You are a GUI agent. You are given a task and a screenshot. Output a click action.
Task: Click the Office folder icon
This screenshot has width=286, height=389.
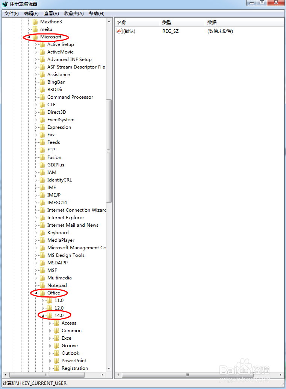(x=42, y=293)
